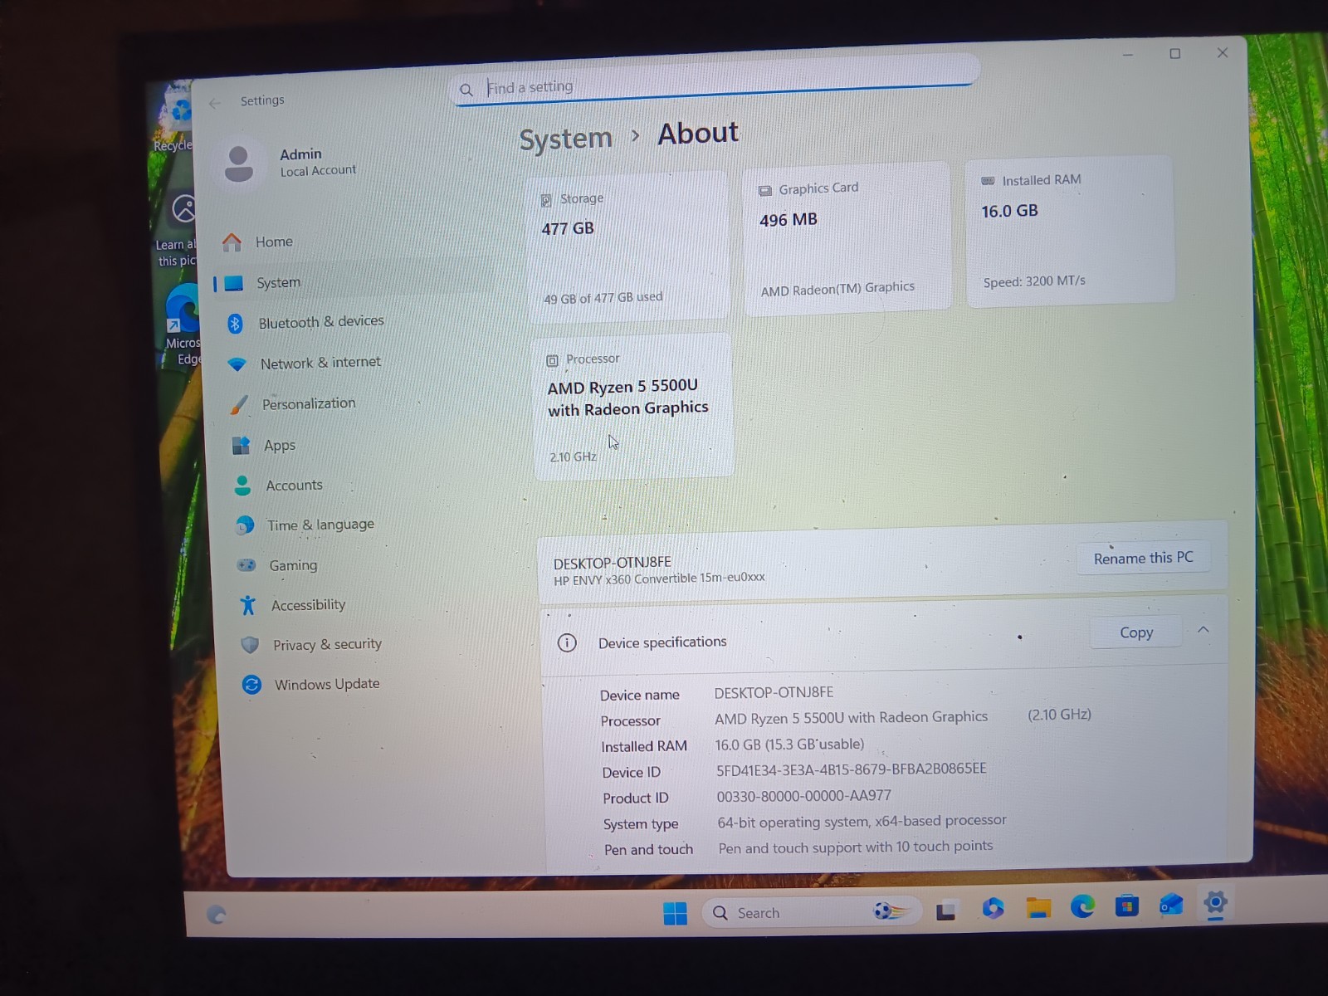Open Microsoft Store from taskbar

pos(1126,906)
